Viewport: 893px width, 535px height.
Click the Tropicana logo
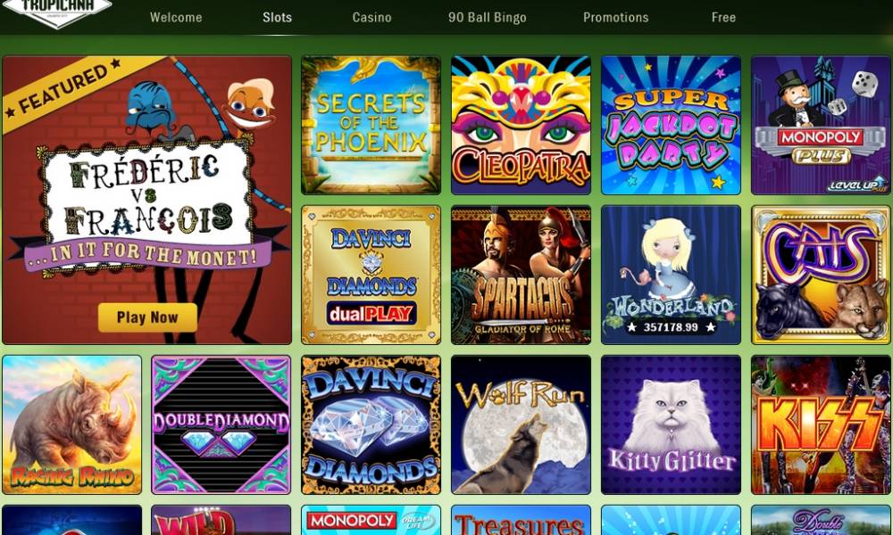tap(57, 12)
